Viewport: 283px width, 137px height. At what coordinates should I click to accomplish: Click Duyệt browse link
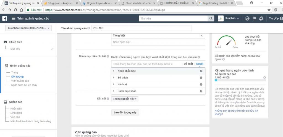[x=200, y=64]
